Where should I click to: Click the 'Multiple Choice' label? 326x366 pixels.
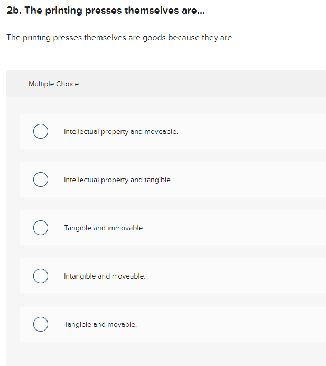point(53,84)
